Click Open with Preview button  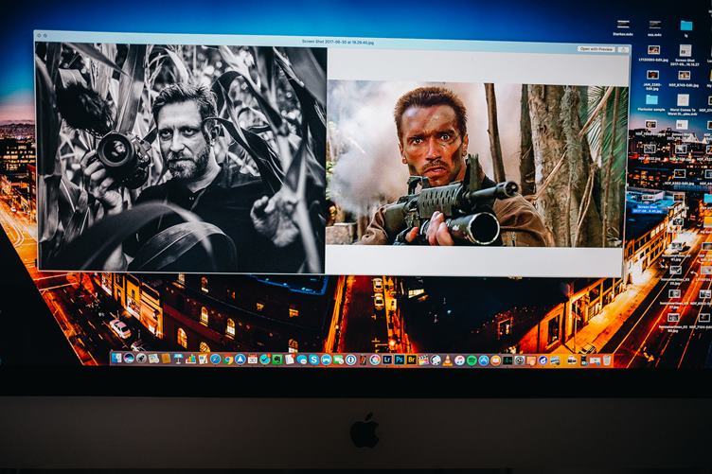[x=596, y=49]
